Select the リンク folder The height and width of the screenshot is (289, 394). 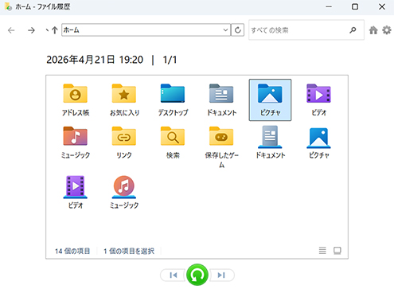(124, 143)
